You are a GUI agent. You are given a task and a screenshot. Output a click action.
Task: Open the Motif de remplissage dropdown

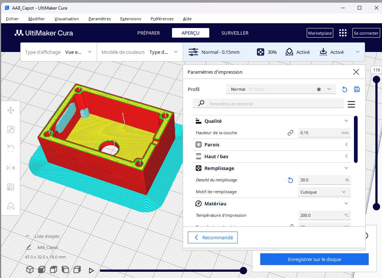click(x=324, y=192)
